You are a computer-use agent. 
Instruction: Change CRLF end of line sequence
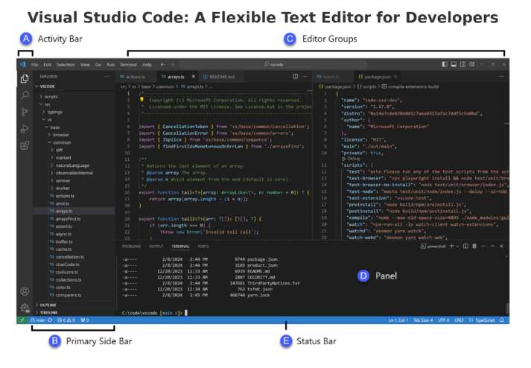click(x=460, y=320)
